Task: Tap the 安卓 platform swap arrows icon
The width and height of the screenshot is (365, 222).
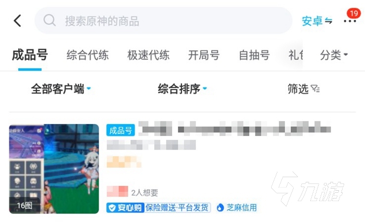Action: [x=328, y=21]
